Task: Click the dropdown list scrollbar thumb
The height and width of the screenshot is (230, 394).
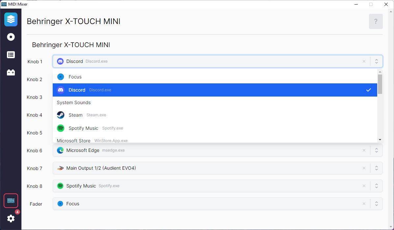Action: tap(380, 84)
